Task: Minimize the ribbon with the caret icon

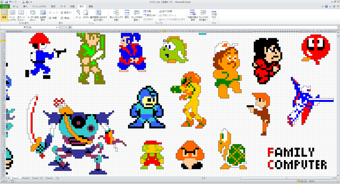Action: 323,6
